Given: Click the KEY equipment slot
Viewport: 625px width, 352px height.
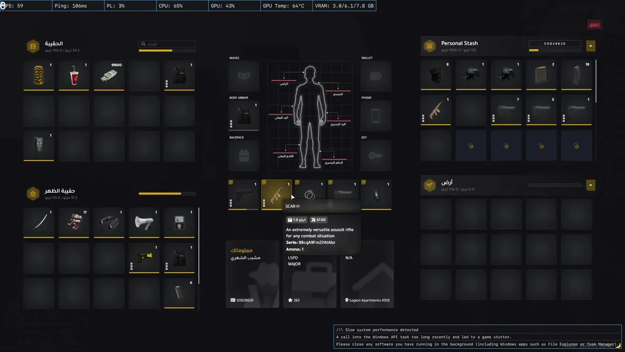Looking at the screenshot, I should tap(375, 155).
